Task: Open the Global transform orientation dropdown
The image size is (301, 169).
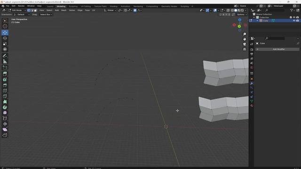Action: 110,10
